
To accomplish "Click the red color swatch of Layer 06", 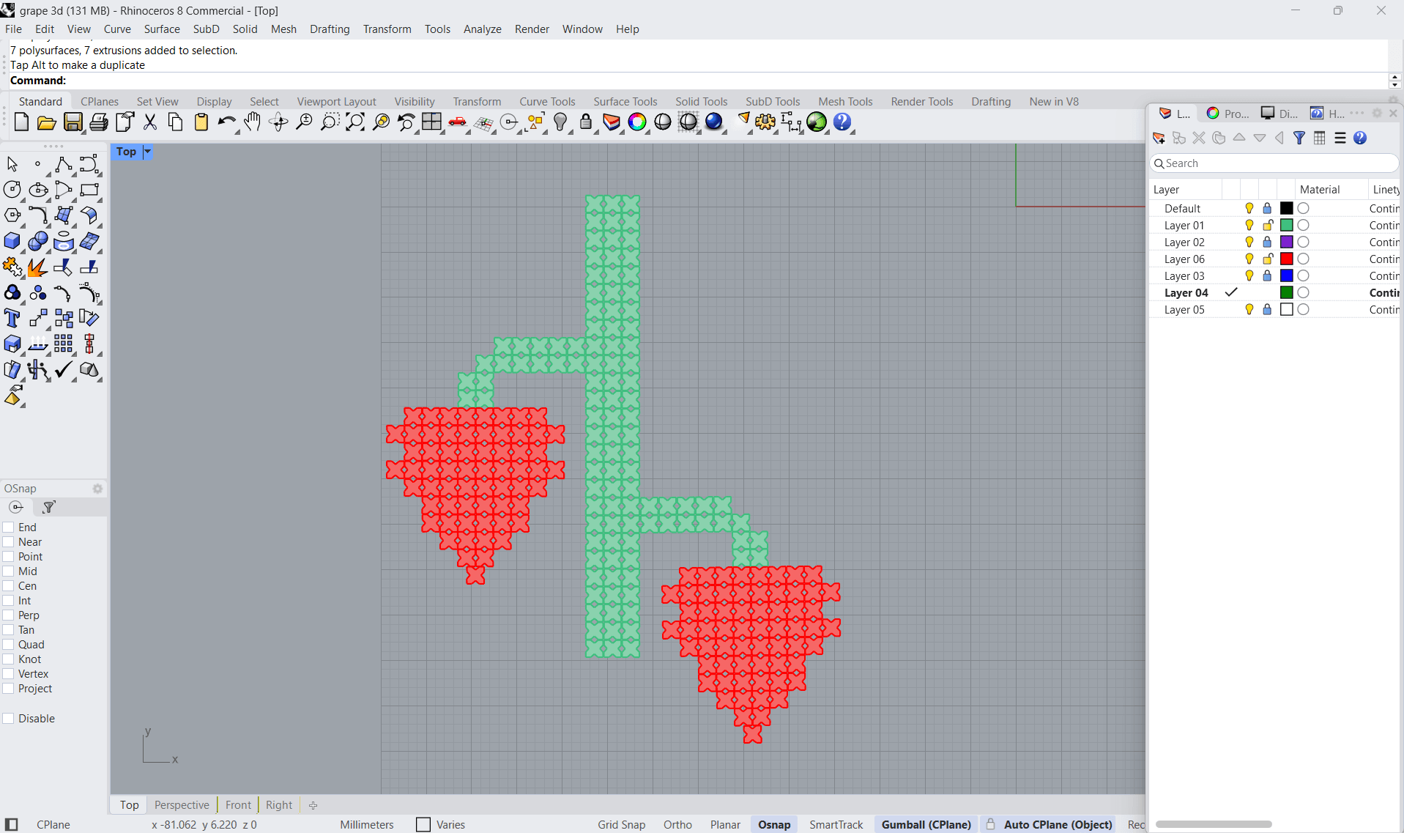I will click(1286, 259).
